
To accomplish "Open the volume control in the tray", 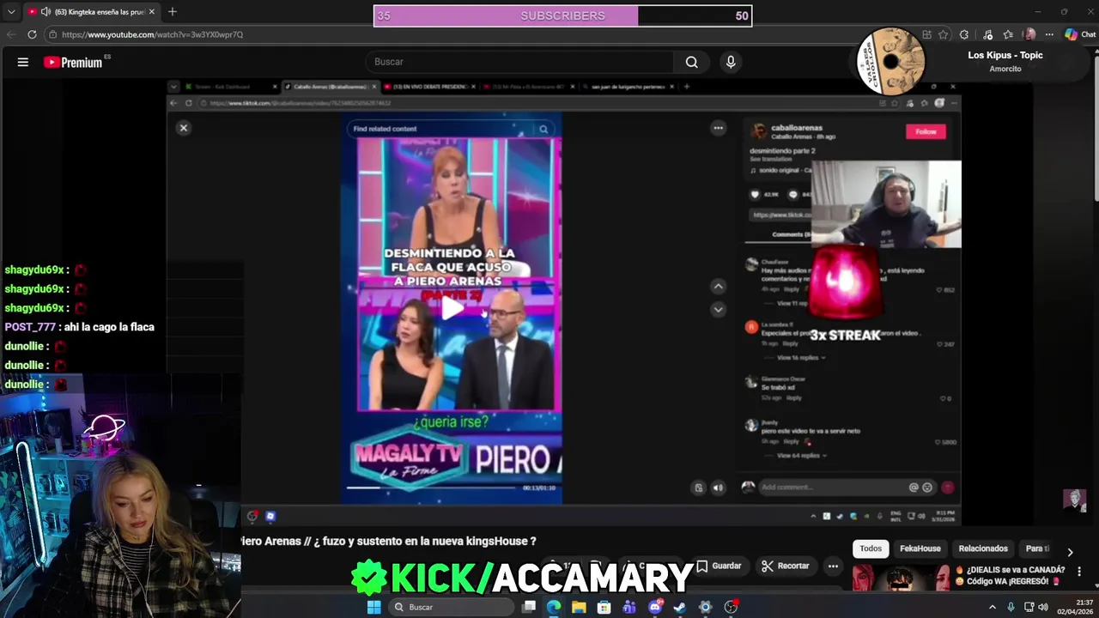I will point(1043,607).
